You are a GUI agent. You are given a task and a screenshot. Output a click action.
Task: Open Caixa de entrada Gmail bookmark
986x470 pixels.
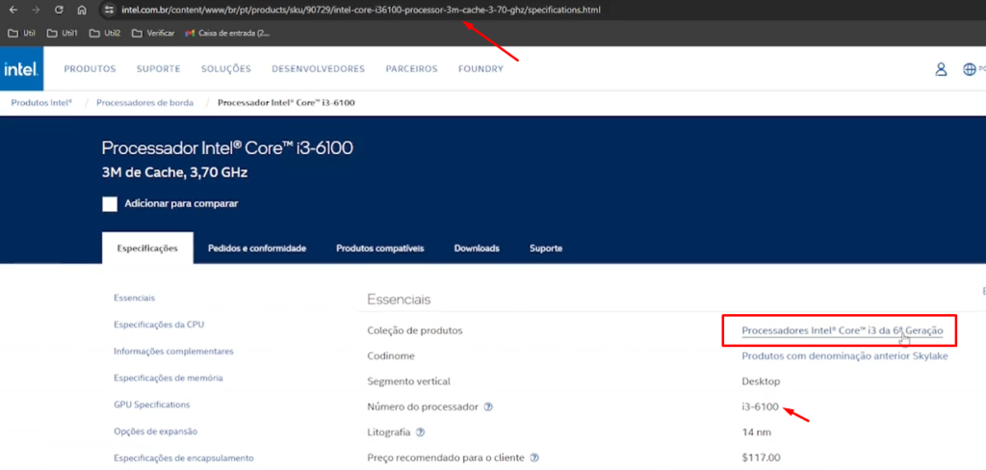pyautogui.click(x=227, y=34)
